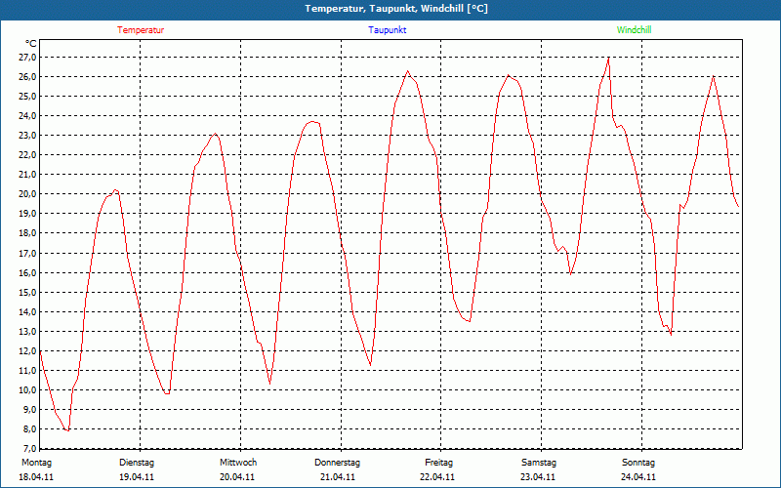
Task: Click the 19,0 y-axis value
Action: (x=27, y=214)
